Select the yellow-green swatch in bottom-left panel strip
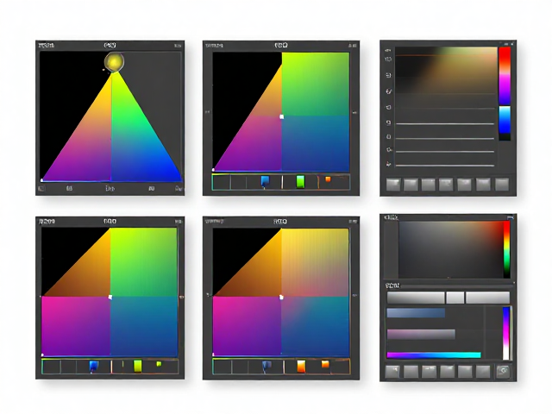 [138, 366]
